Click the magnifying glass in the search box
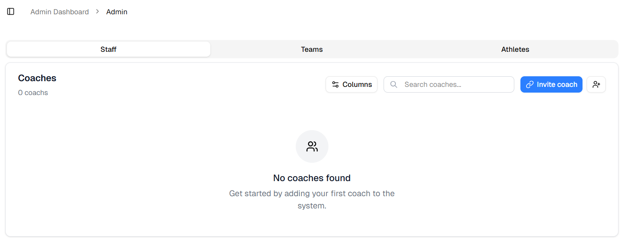The image size is (625, 248). point(393,84)
